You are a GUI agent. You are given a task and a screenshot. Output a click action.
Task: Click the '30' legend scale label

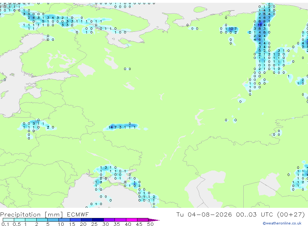coord(106,224)
